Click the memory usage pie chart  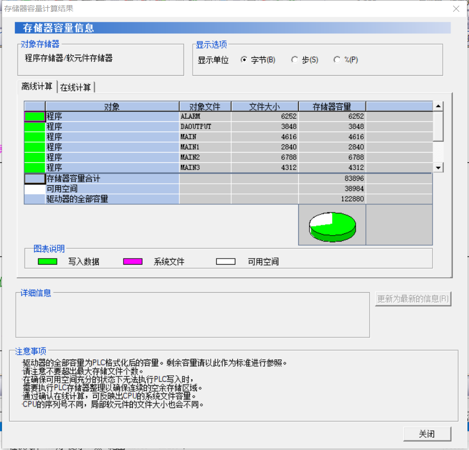click(332, 225)
